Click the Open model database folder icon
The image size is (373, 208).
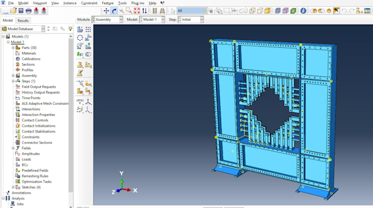[14, 11]
